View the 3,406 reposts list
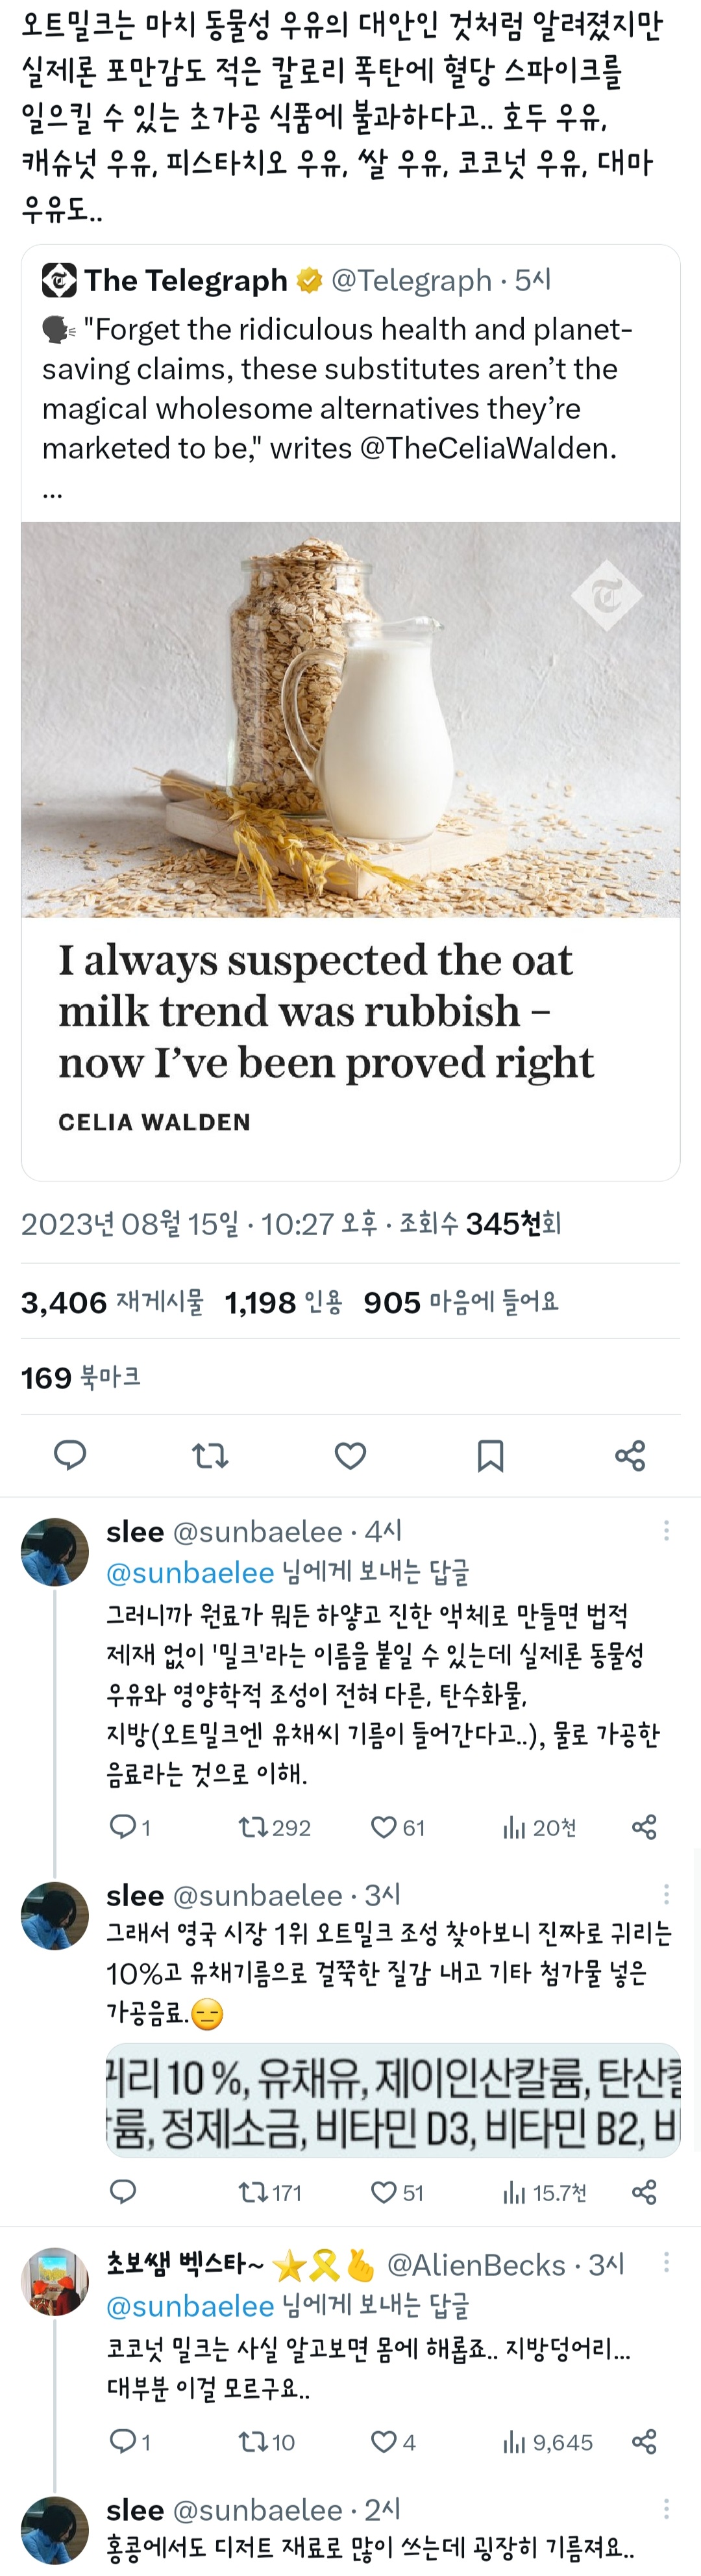Image resolution: width=701 pixels, height=2576 pixels. pos(112,1302)
